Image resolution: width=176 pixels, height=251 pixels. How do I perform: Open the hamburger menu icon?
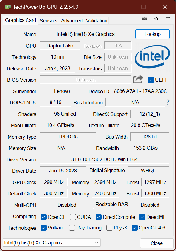point(168,19)
